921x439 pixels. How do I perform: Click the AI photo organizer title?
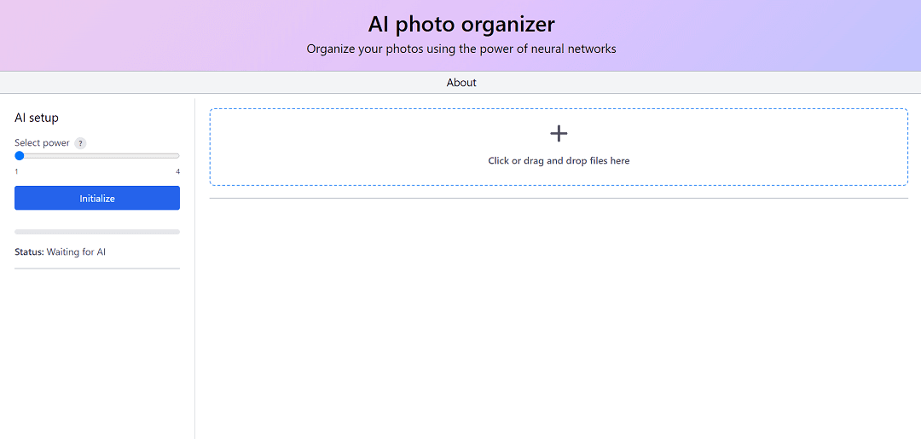[x=461, y=25]
